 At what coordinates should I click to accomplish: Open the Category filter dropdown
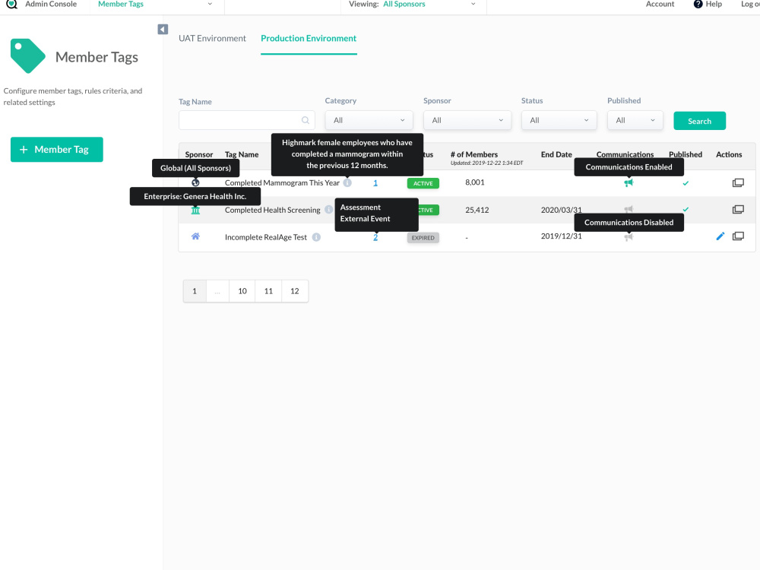click(369, 120)
